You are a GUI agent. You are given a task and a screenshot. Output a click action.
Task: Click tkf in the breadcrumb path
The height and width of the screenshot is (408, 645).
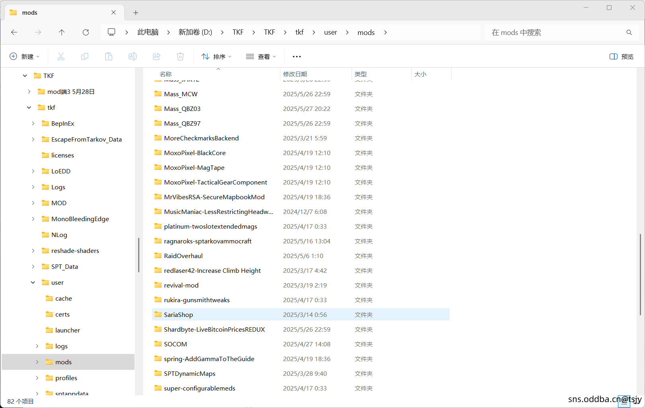coord(299,32)
